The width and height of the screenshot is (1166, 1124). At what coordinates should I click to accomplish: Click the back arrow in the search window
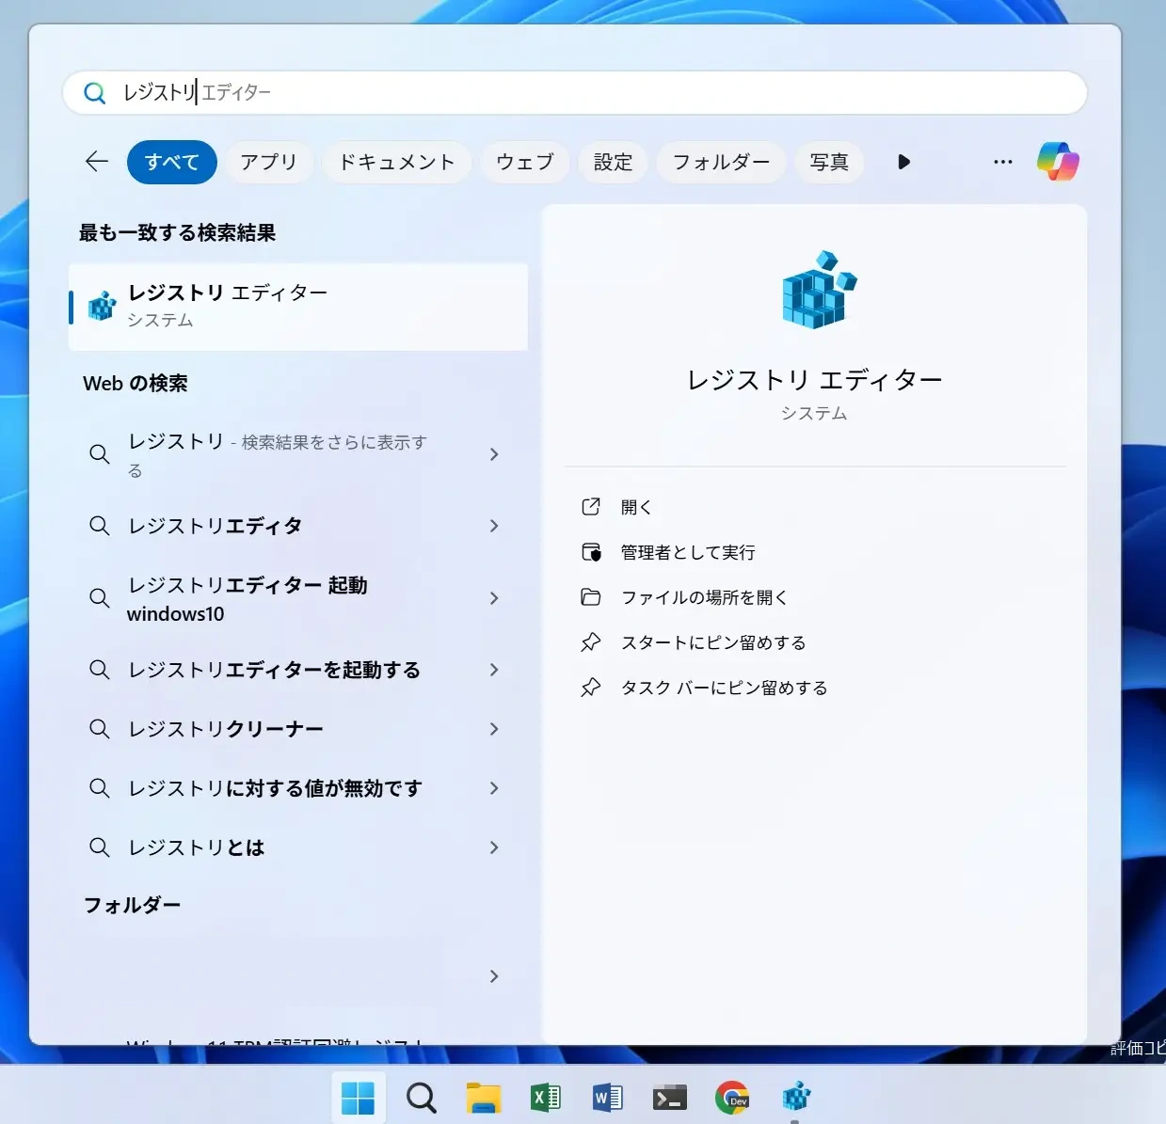[96, 161]
